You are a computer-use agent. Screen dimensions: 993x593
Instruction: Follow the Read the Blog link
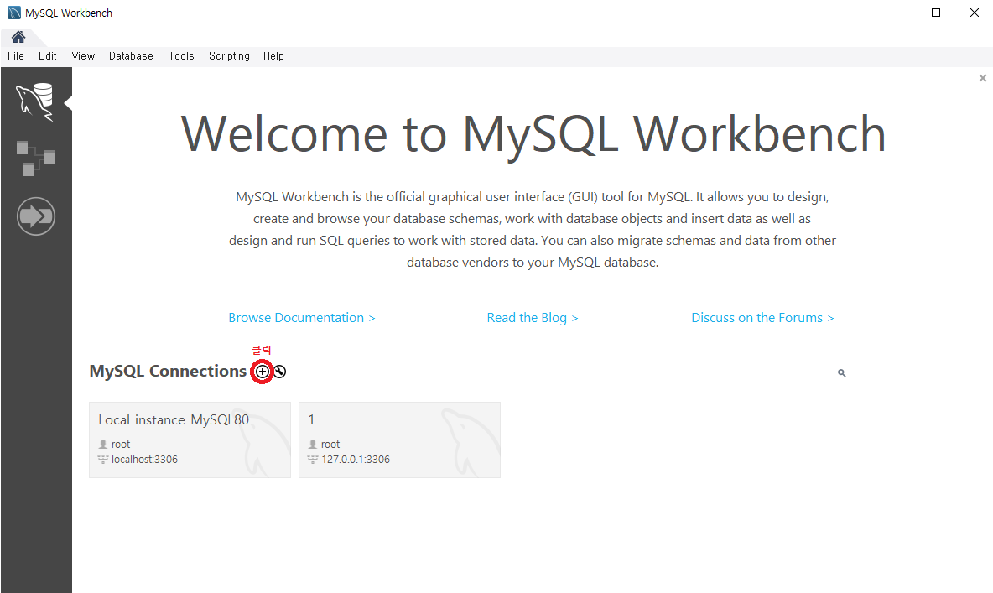532,318
